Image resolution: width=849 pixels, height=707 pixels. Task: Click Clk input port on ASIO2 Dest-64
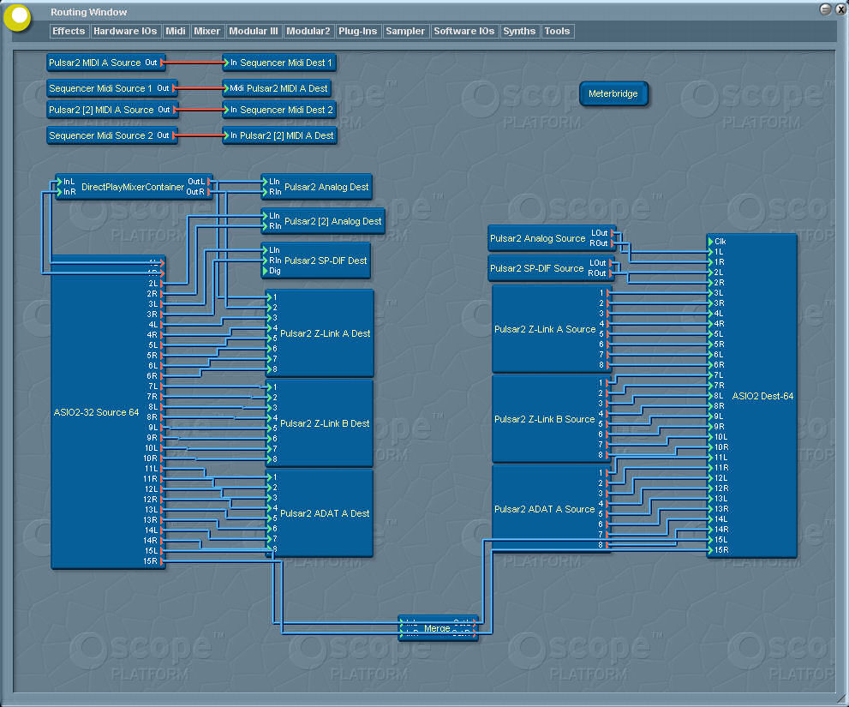pyautogui.click(x=710, y=242)
